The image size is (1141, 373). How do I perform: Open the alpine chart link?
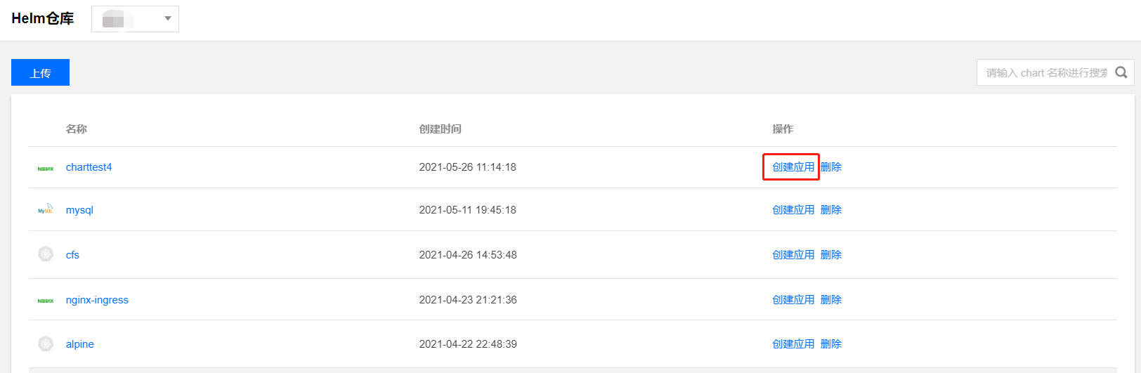(79, 344)
